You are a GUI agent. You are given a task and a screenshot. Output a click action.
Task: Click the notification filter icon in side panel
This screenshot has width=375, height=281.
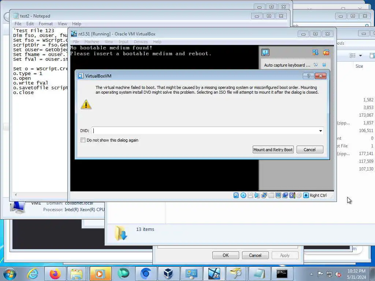[315, 52]
